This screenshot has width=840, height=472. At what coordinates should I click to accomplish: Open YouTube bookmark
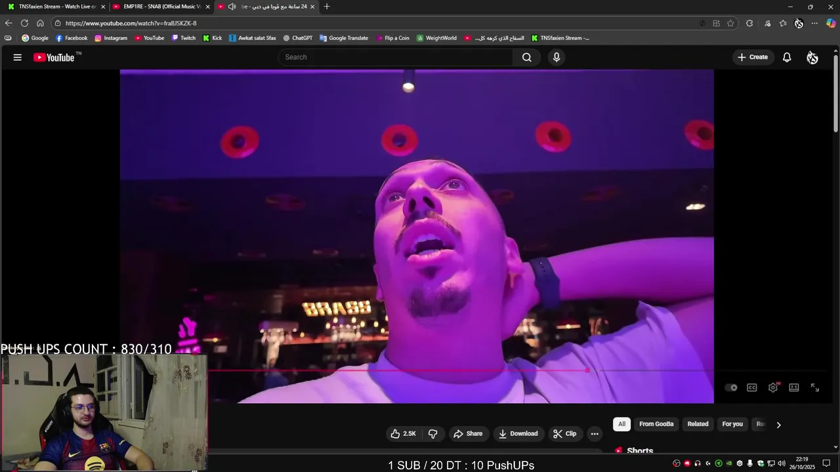point(149,38)
